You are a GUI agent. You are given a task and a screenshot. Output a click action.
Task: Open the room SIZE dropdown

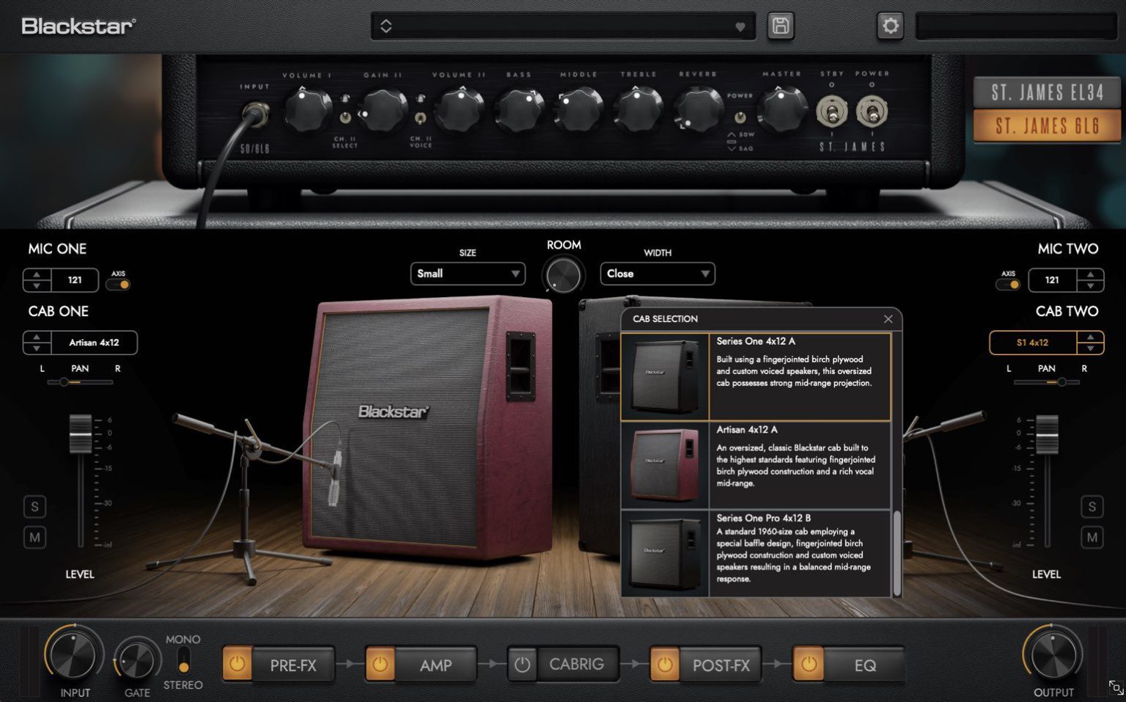[x=467, y=274]
